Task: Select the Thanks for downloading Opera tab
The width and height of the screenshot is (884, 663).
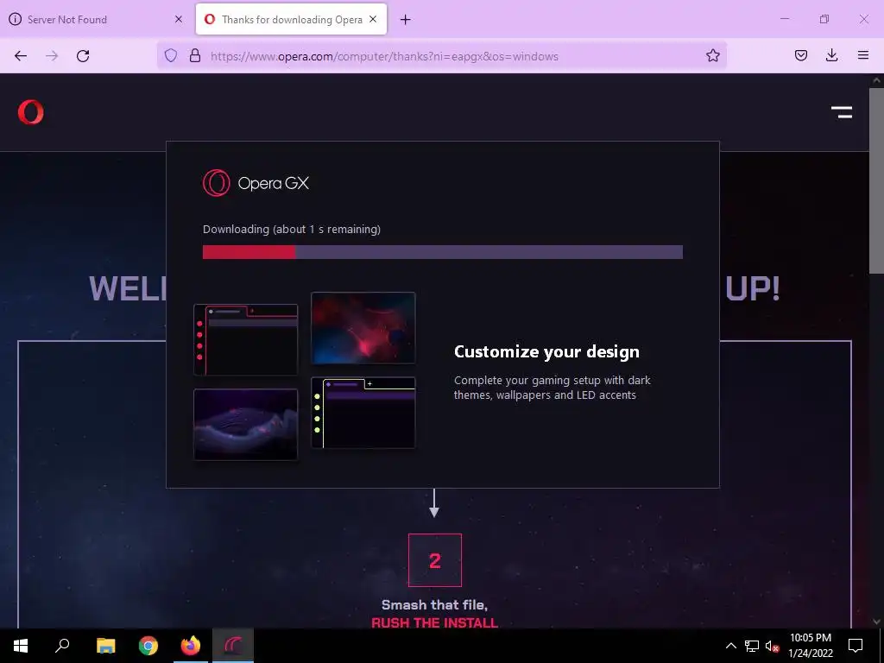Action: point(292,19)
